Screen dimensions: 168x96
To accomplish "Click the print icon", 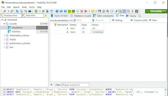I will tap(30, 11).
